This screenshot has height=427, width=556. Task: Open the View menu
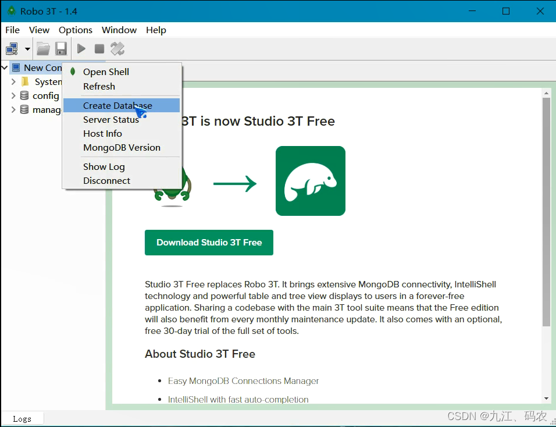pyautogui.click(x=39, y=30)
